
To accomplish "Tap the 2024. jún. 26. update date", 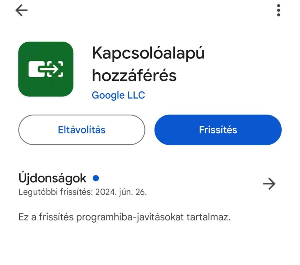I will tap(121, 192).
